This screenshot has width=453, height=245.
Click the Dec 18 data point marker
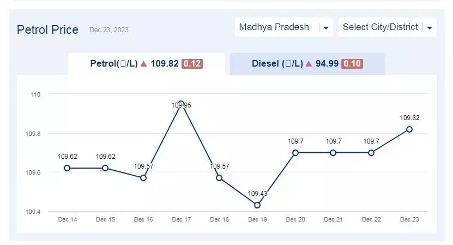click(219, 178)
